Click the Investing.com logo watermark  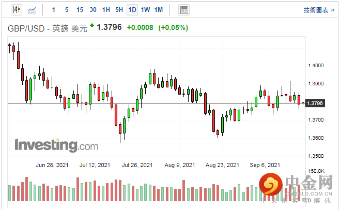click(56, 145)
